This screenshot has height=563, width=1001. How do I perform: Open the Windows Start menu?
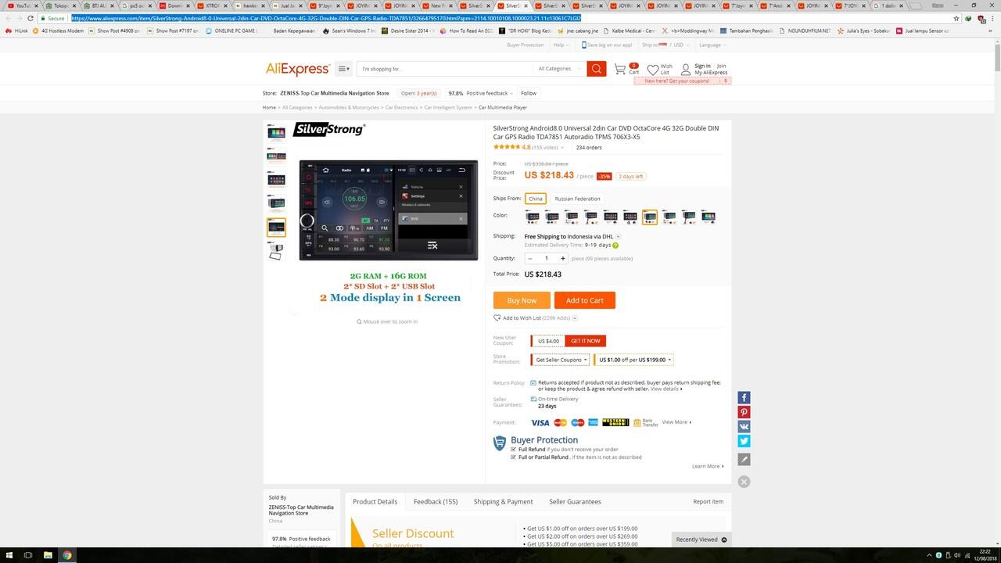click(9, 555)
